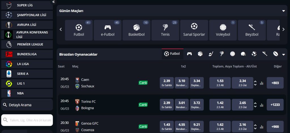Image resolution: width=290 pixels, height=133 pixels.
Task: Select the ice hockey icon tab
Action: point(211,54)
